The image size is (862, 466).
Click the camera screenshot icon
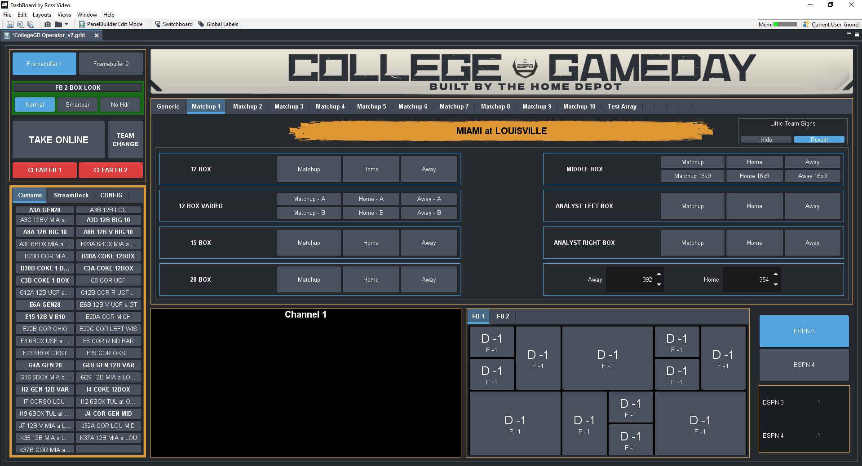pyautogui.click(x=47, y=24)
